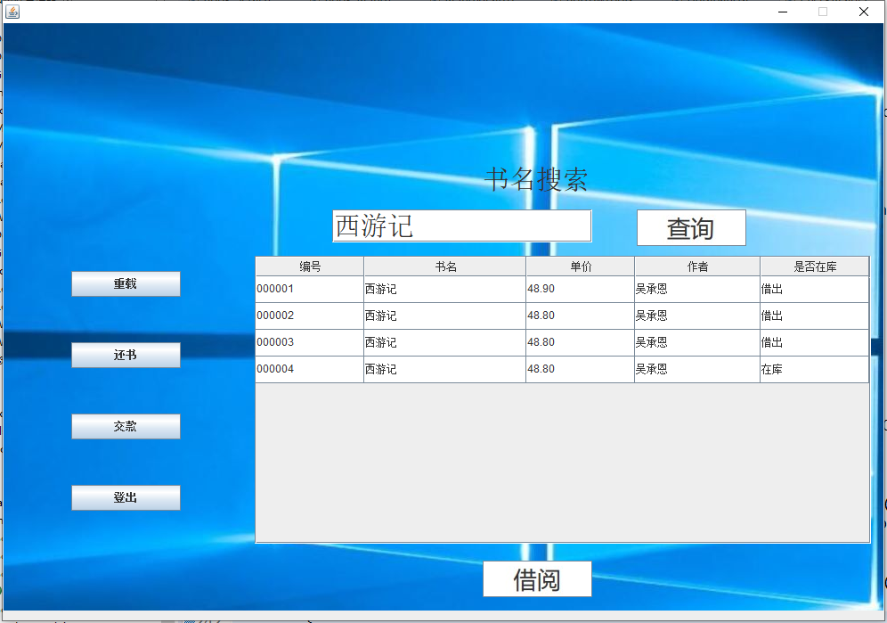
Task: Click the price 48.90 cell
Action: click(581, 289)
